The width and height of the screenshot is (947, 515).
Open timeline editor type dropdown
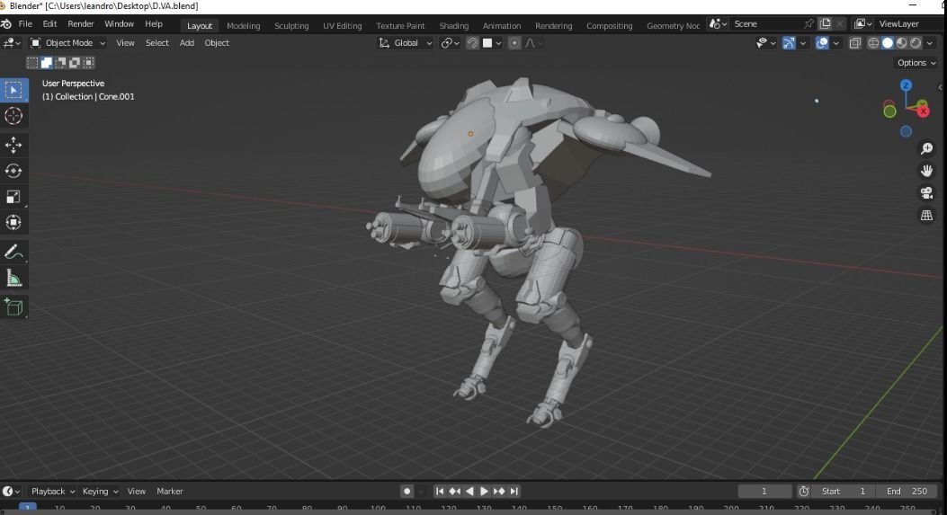click(11, 492)
